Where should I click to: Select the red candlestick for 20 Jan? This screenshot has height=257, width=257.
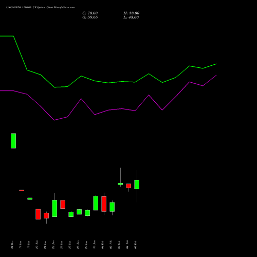[x=38, y=214]
